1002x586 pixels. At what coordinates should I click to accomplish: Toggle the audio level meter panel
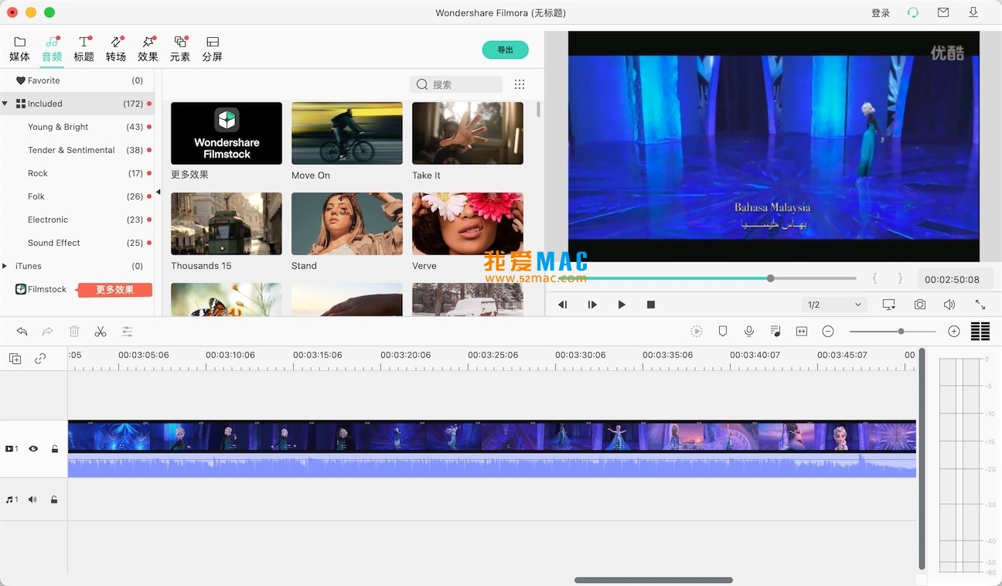click(x=980, y=331)
